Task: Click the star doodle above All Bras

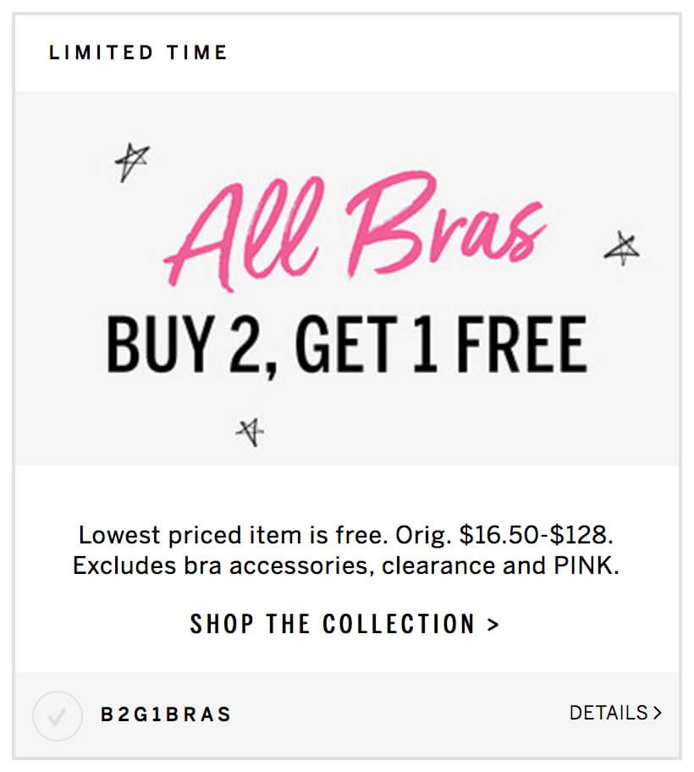Action: point(131,162)
